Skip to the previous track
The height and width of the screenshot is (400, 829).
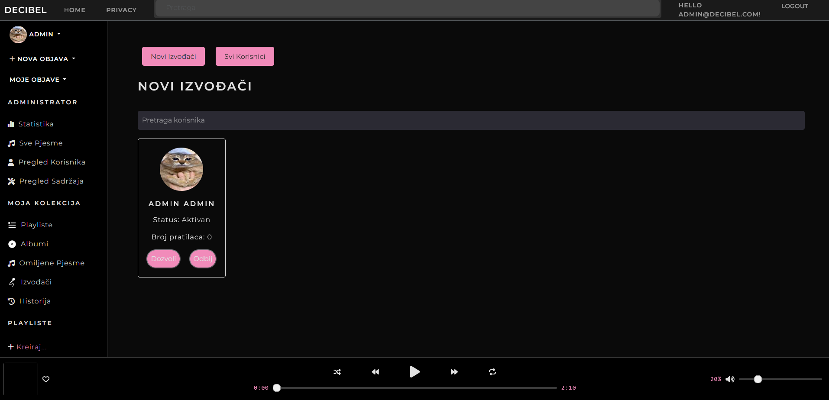tap(376, 372)
